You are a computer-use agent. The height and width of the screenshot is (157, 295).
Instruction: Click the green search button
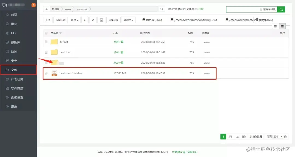281,9
